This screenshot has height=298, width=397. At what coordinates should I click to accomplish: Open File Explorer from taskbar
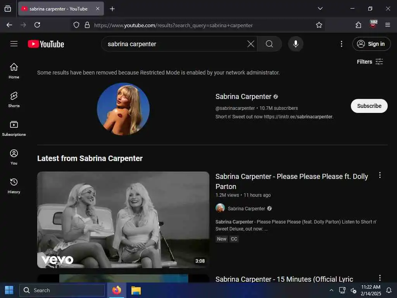[x=136, y=290]
